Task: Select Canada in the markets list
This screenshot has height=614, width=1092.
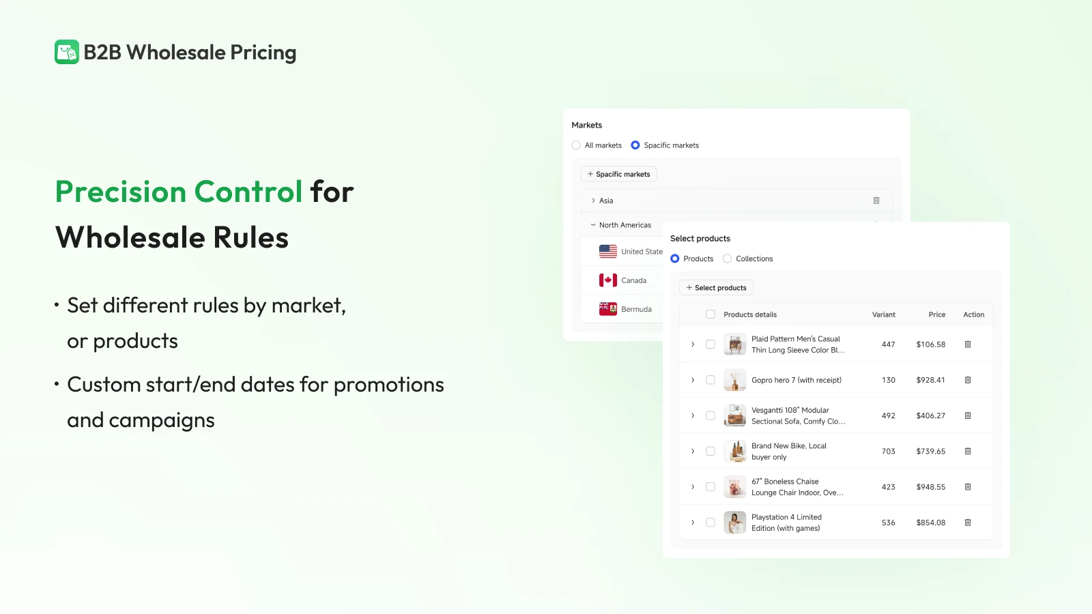Action: (633, 280)
